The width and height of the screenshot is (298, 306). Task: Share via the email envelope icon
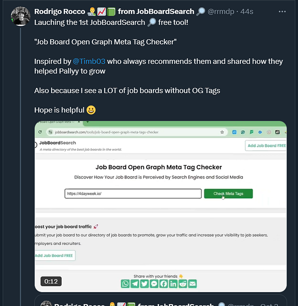tap(193, 284)
